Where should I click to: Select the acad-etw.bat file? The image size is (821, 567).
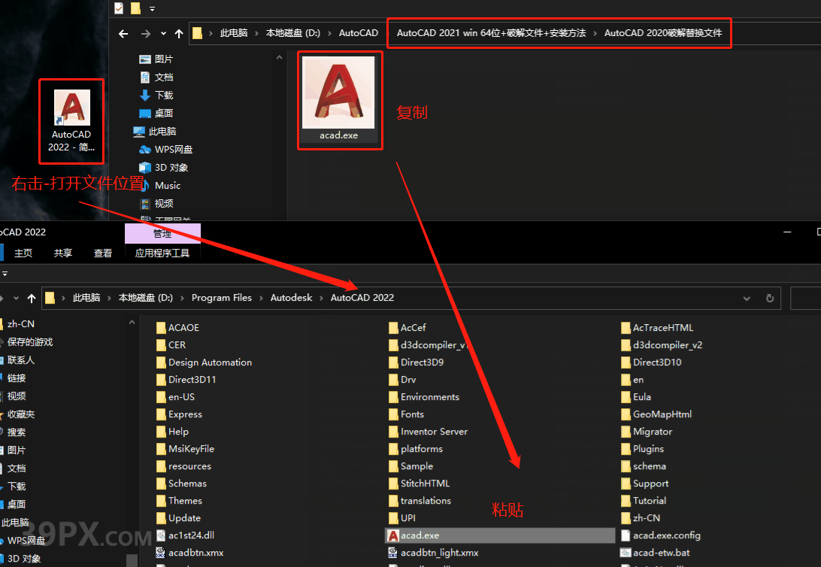(x=655, y=553)
